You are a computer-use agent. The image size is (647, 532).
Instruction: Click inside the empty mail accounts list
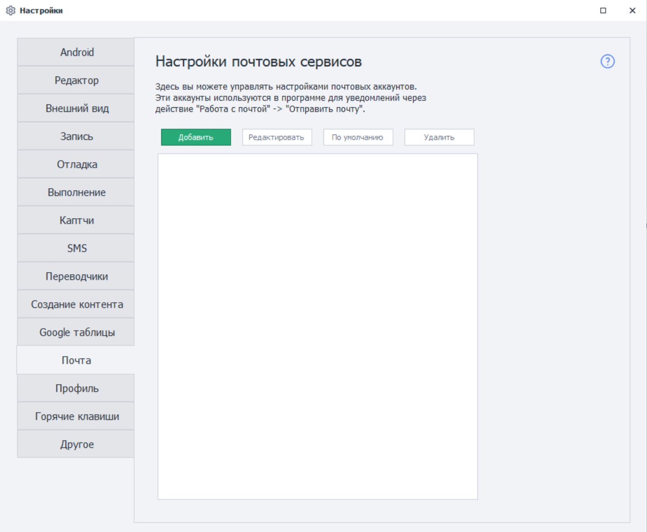click(317, 326)
